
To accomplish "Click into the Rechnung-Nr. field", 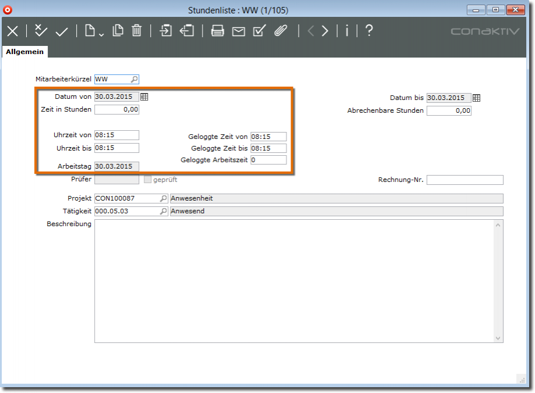I will [465, 180].
